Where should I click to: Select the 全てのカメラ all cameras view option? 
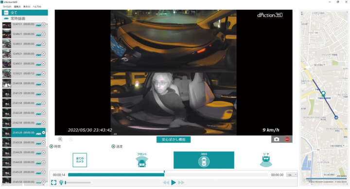(x=80, y=160)
